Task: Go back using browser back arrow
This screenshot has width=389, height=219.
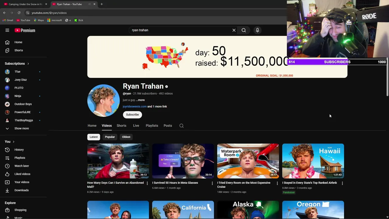Action: coord(5,13)
